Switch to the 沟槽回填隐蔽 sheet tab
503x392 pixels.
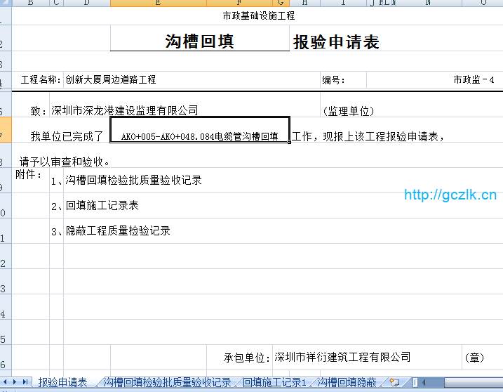point(347,382)
